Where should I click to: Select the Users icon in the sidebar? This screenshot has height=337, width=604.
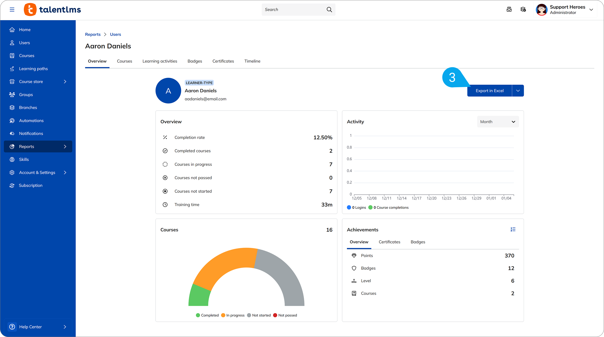12,43
